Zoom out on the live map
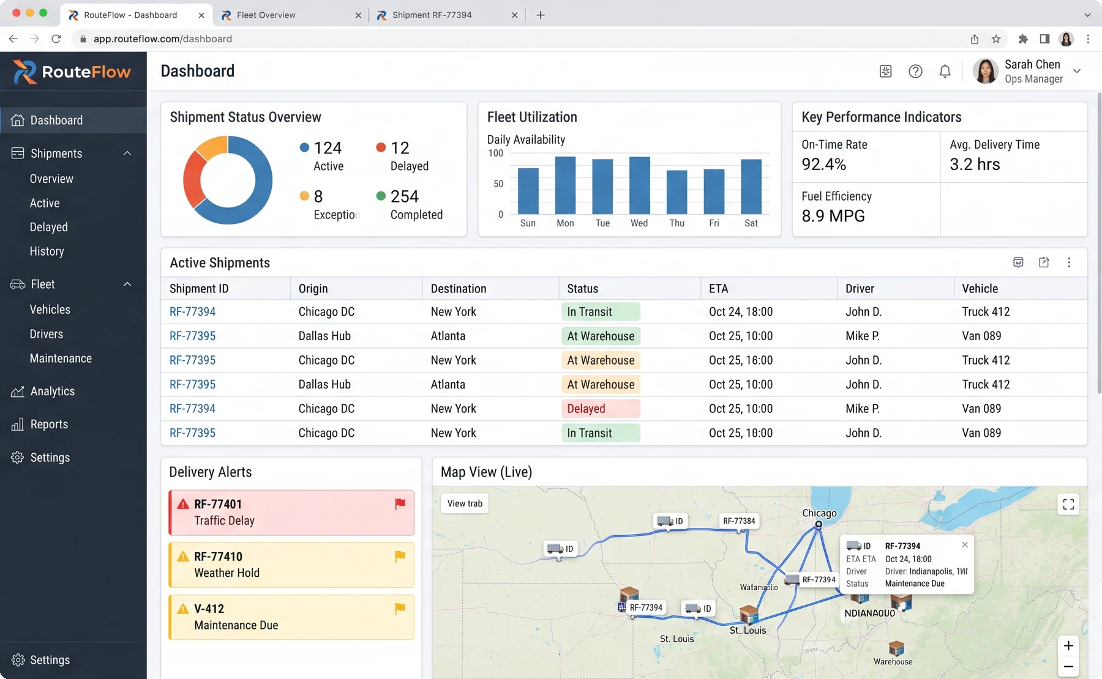Screen dimensions: 1102x679 tap(1068, 667)
